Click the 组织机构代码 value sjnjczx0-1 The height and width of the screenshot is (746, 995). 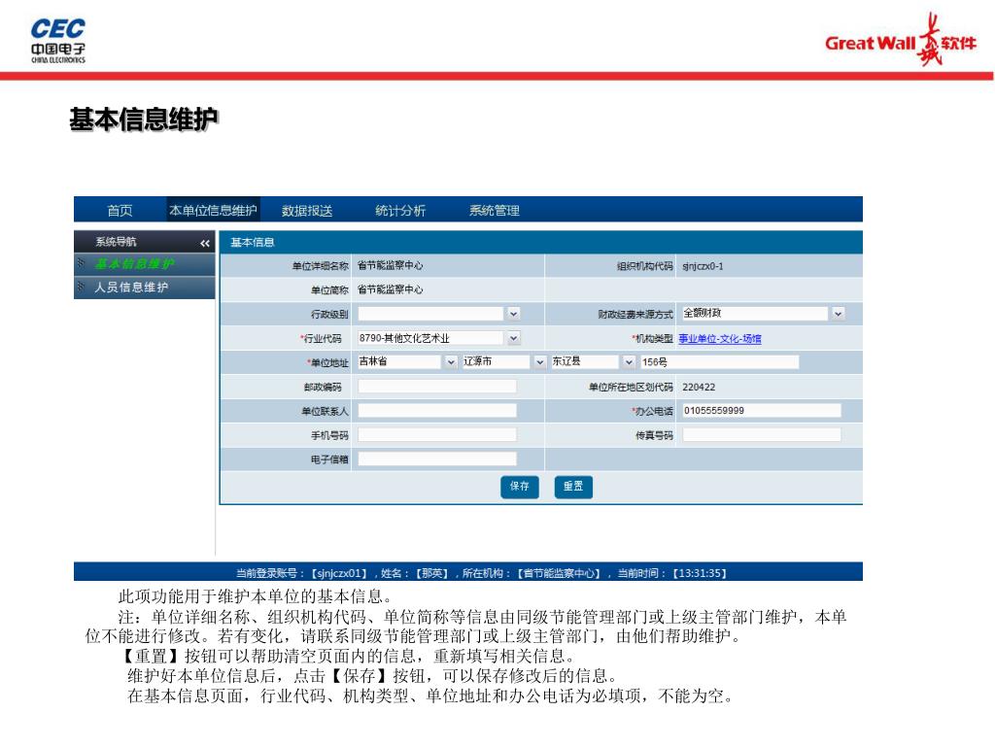tap(703, 266)
